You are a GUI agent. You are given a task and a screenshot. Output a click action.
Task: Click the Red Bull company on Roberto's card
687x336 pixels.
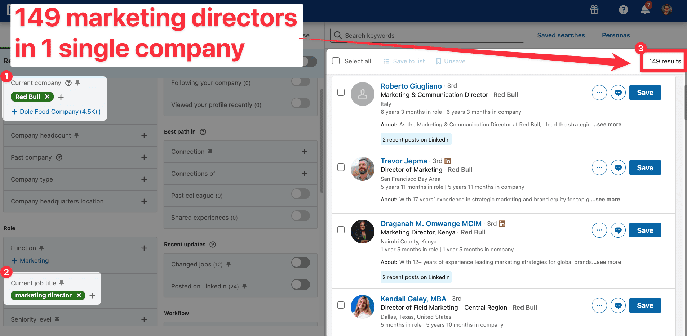point(506,95)
